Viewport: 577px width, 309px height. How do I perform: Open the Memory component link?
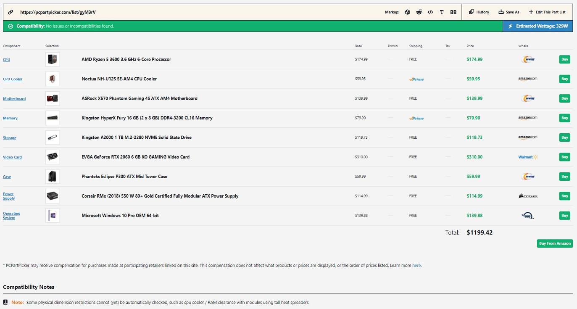click(x=11, y=118)
